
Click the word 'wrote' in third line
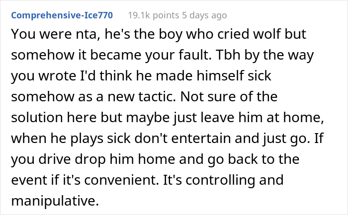[57, 76]
